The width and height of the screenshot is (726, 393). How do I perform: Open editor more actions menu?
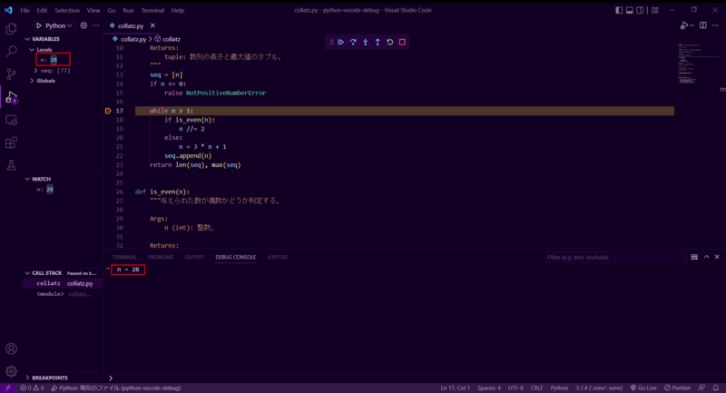coord(715,25)
